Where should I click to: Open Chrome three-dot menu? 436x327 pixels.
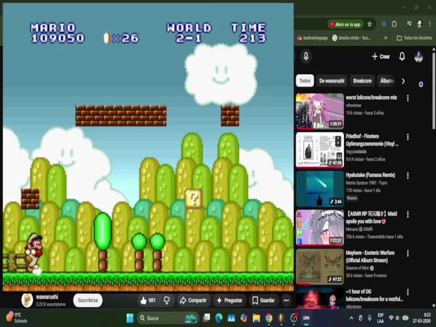click(430, 24)
